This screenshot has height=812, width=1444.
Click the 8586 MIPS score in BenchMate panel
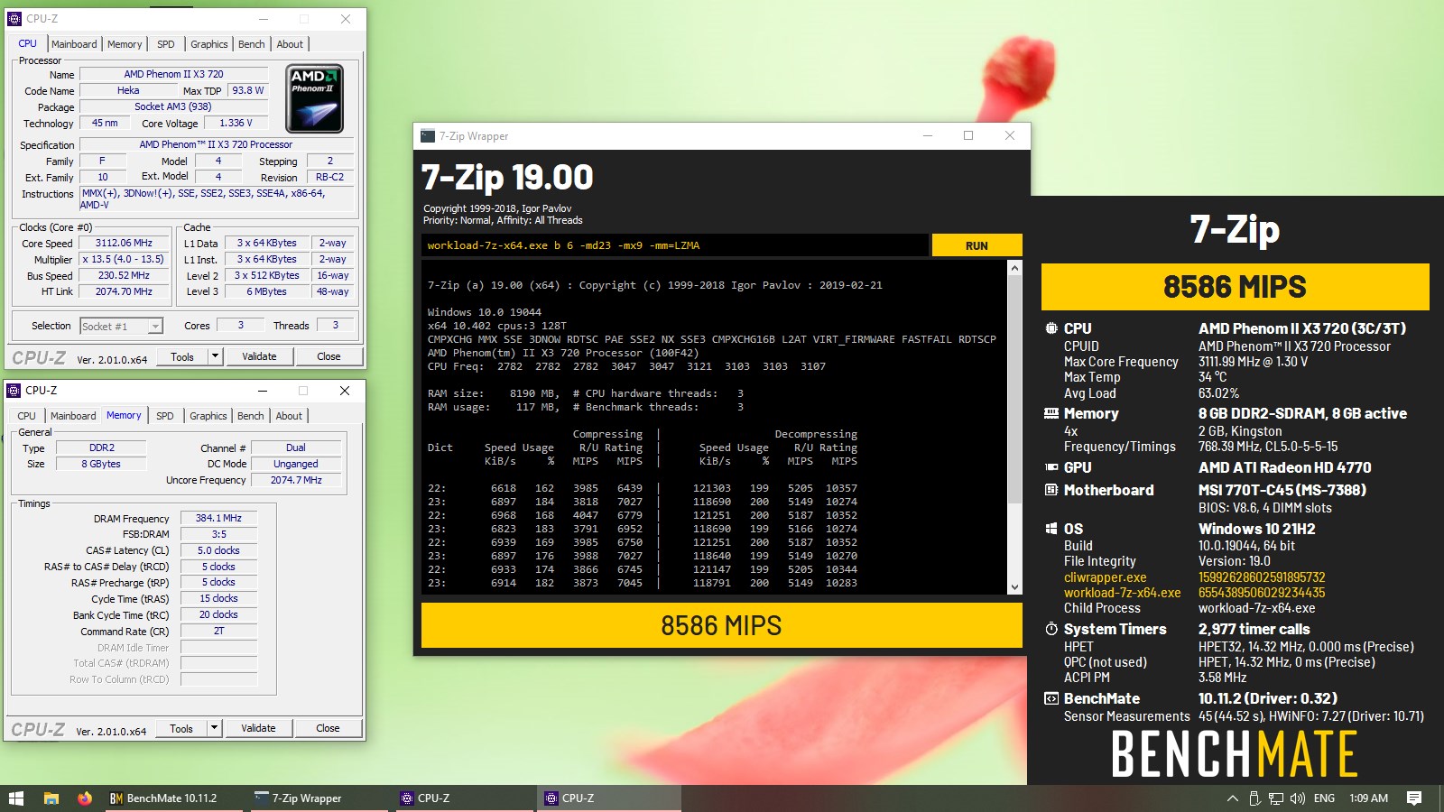[x=1235, y=287]
